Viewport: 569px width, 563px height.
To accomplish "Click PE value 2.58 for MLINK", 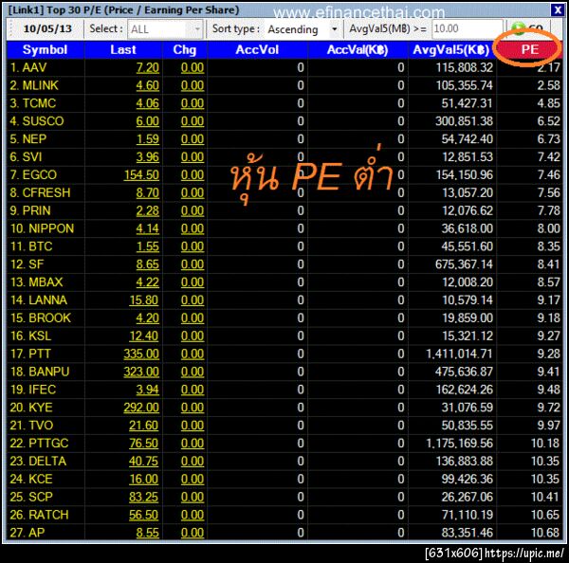I will coord(549,85).
